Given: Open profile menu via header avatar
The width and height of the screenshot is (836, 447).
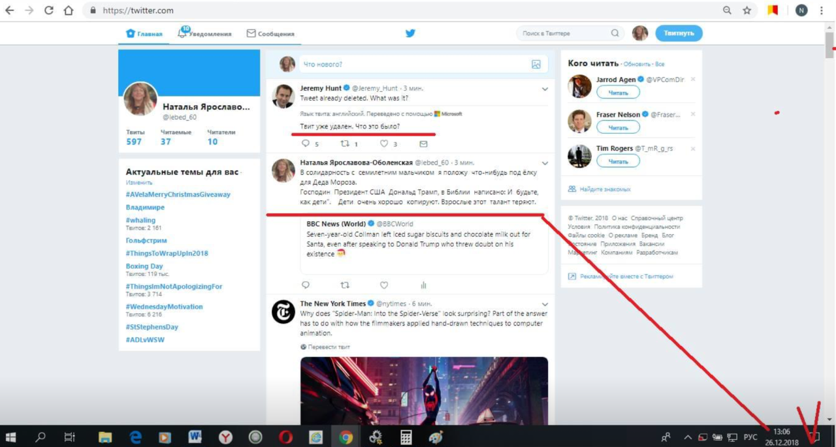Looking at the screenshot, I should pyautogui.click(x=640, y=33).
